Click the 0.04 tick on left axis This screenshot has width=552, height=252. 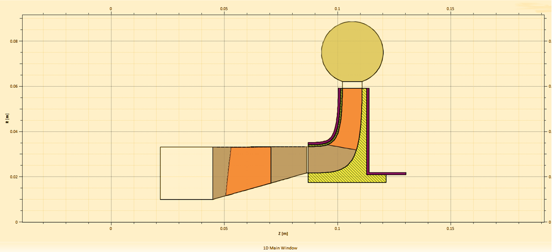pos(13,131)
